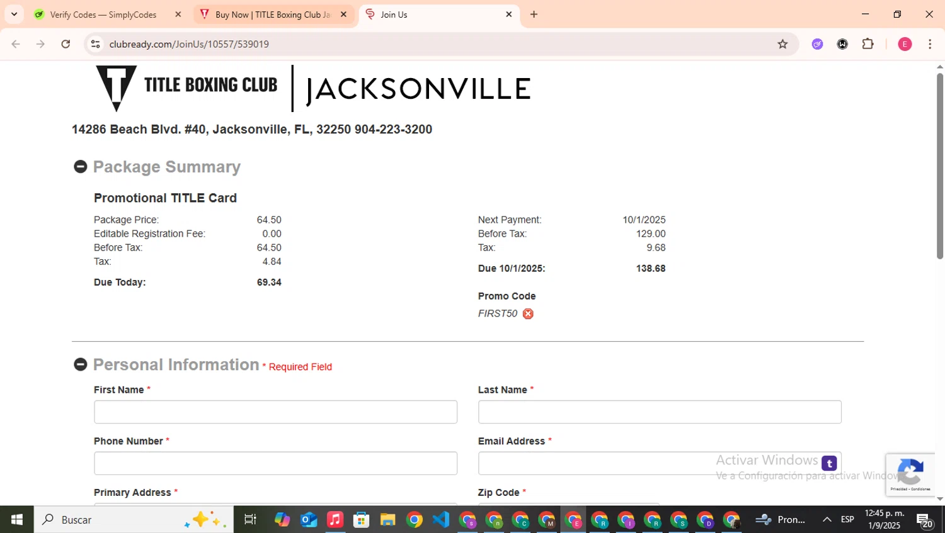
Task: Open the weather Pron... taskbar widget
Action: coord(781,520)
